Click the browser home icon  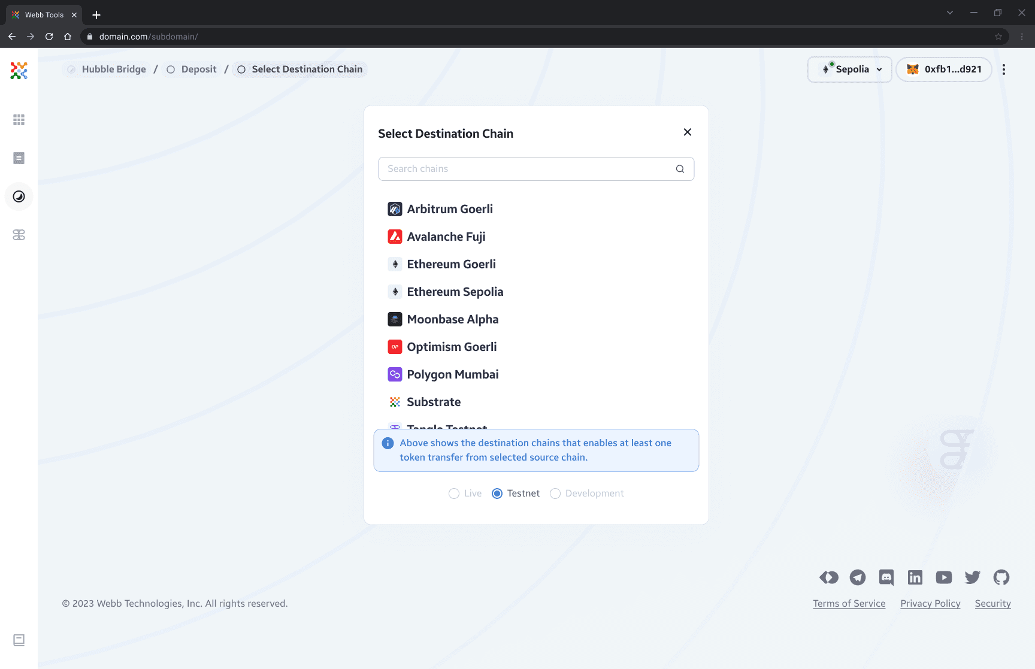tap(68, 37)
